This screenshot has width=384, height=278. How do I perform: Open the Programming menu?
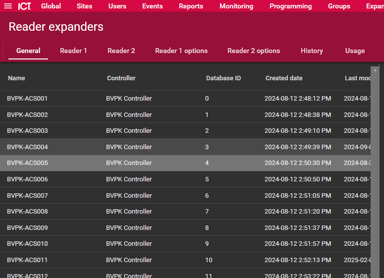coord(291,6)
